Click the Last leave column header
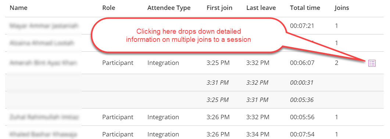Image resolution: width=390 pixels, height=139 pixels. pos(261,8)
